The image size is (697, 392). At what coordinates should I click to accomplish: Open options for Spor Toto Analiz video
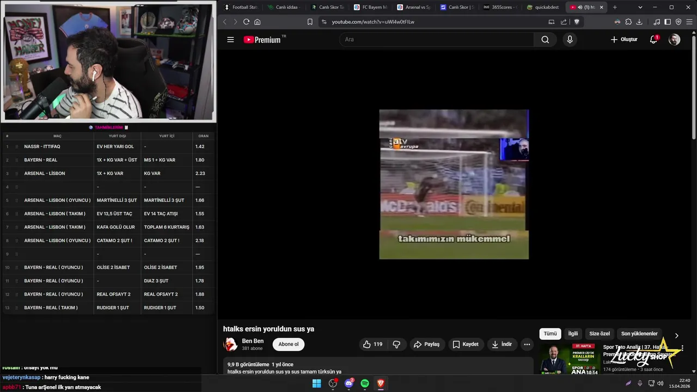(682, 348)
